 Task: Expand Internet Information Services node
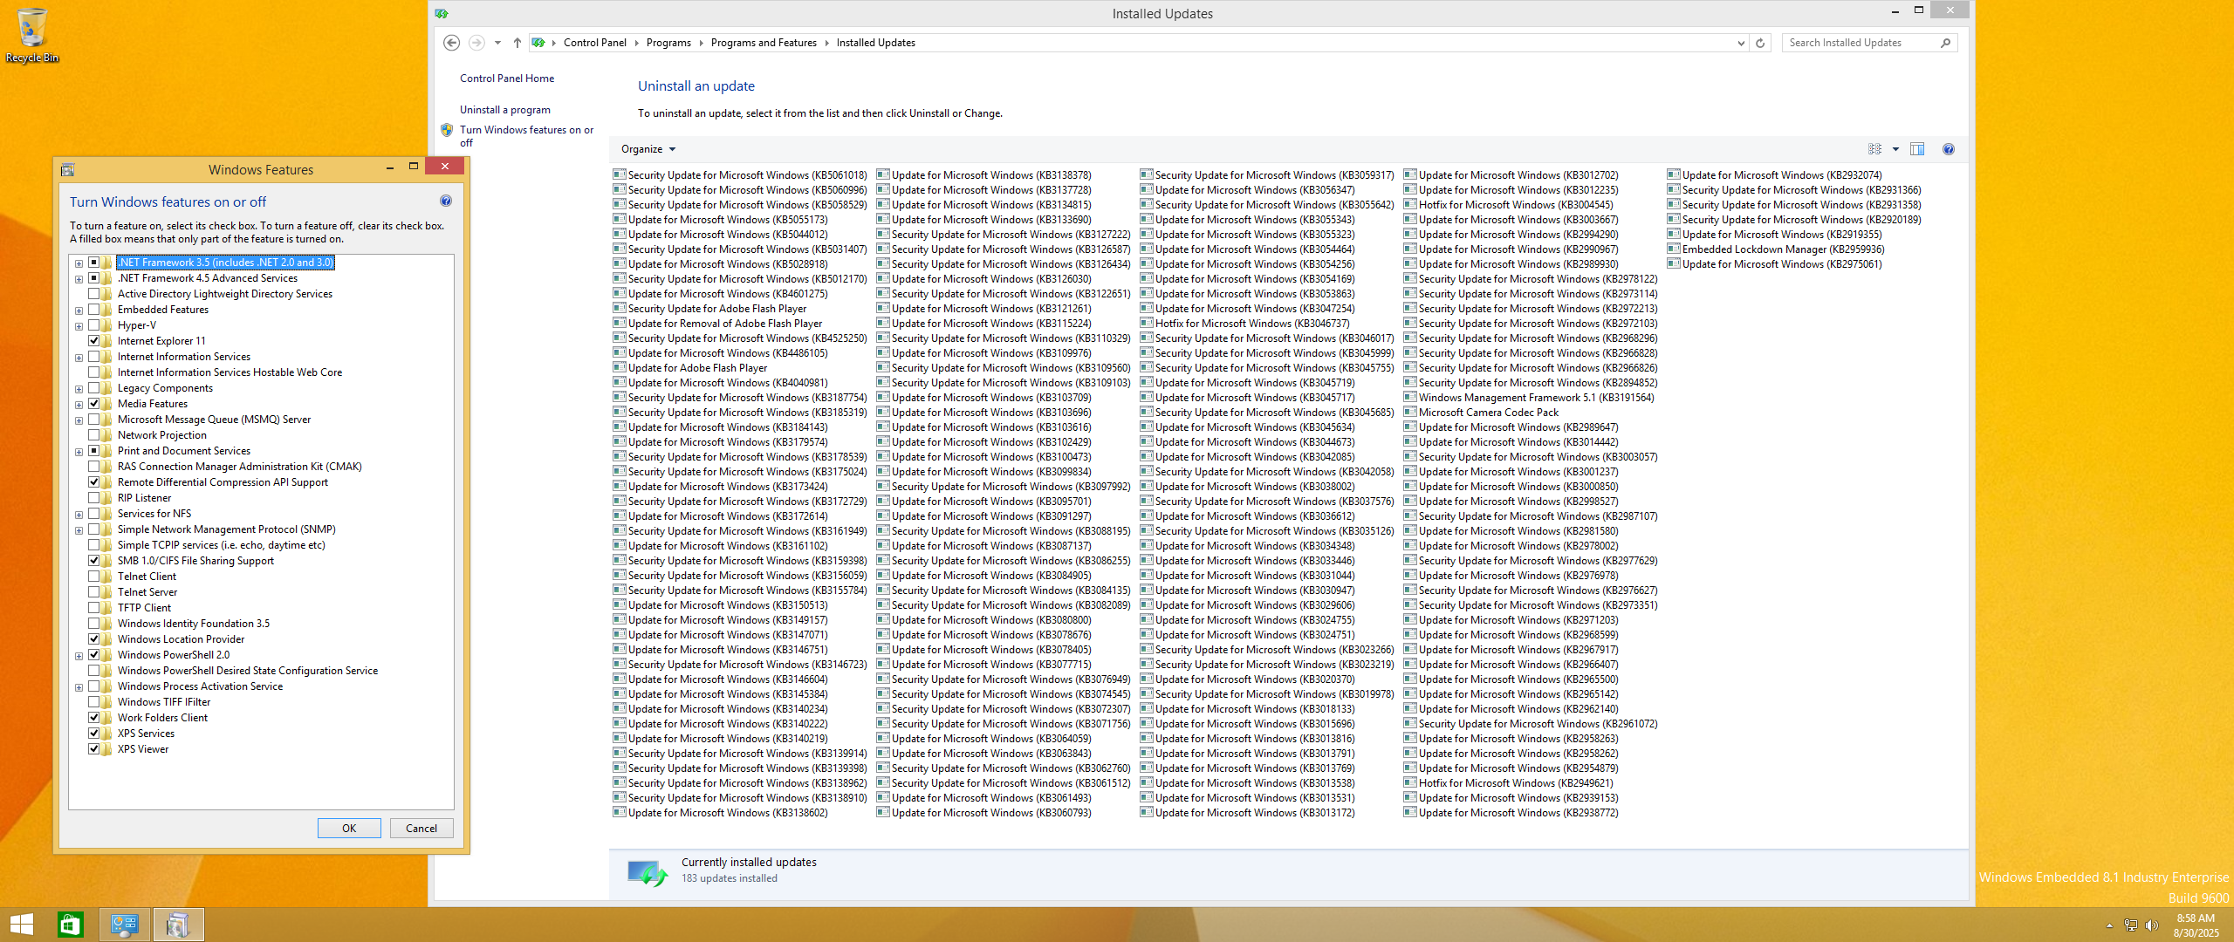(79, 358)
